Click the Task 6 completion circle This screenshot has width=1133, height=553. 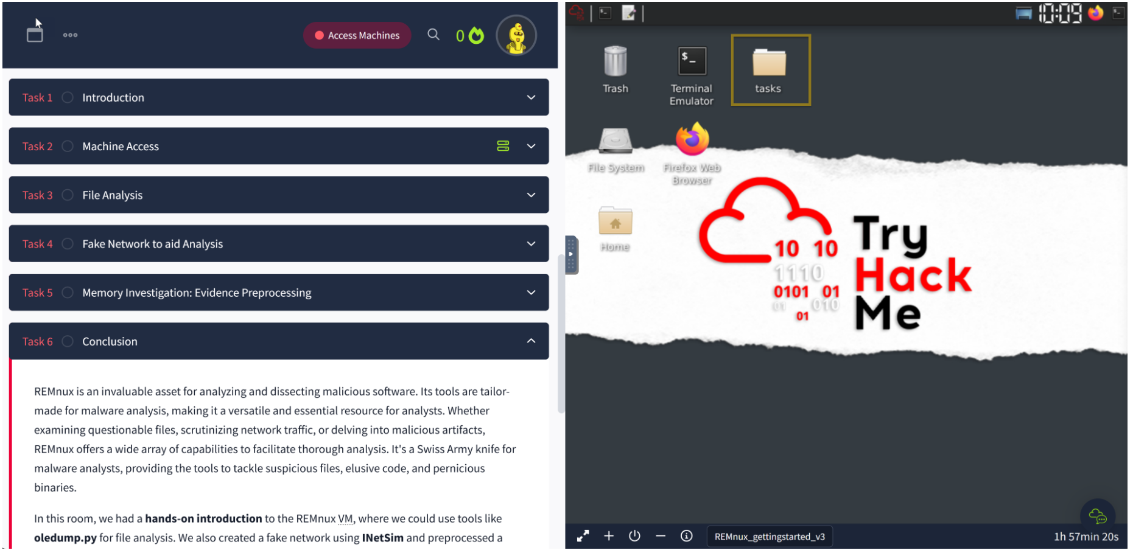(x=68, y=341)
